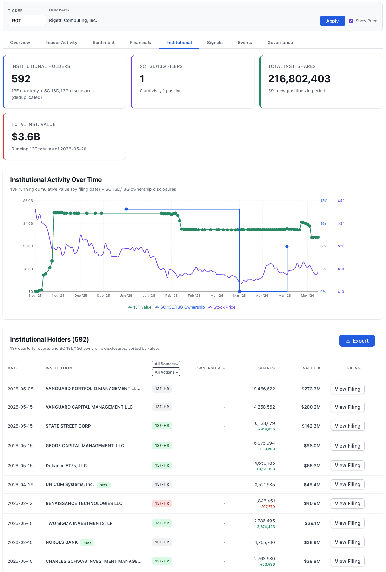Open the All Sources dropdown
Image resolution: width=386 pixels, height=572 pixels.
pyautogui.click(x=166, y=364)
